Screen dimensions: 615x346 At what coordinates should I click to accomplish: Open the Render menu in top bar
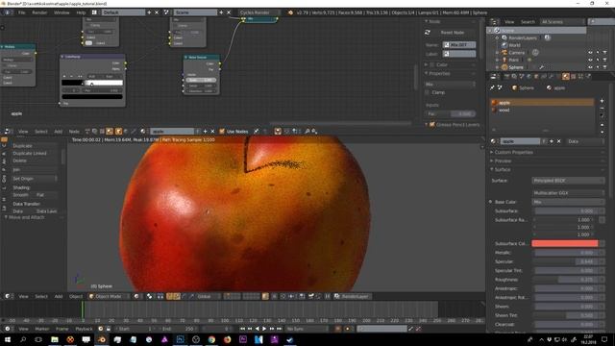point(39,12)
